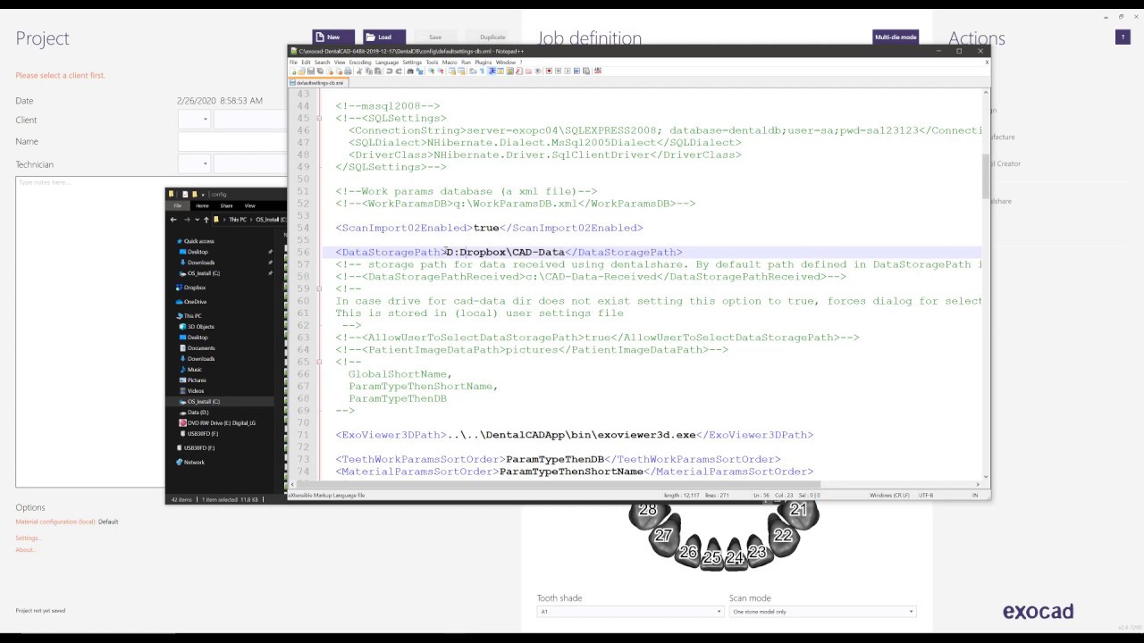Click the Zoom In icon in Notepad++

[x=431, y=71]
